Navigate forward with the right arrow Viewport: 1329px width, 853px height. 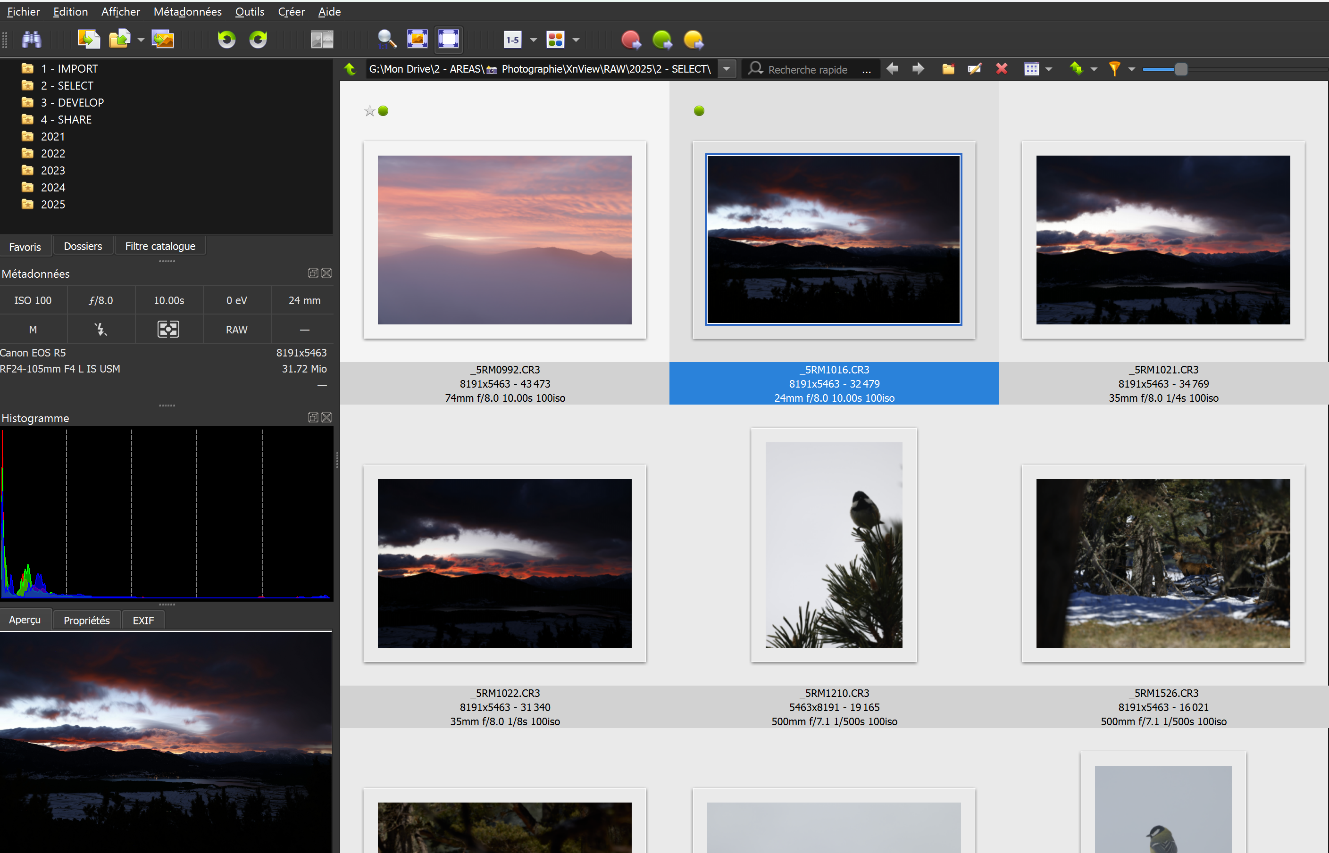click(x=919, y=69)
